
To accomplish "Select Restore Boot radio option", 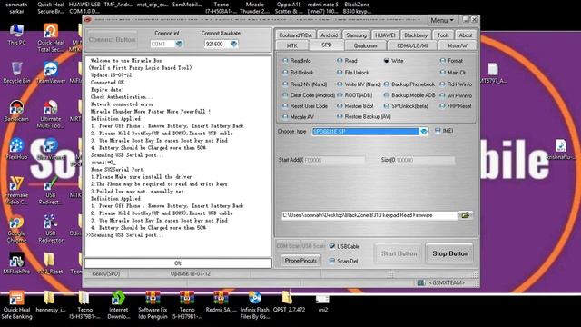I will pyautogui.click(x=340, y=106).
